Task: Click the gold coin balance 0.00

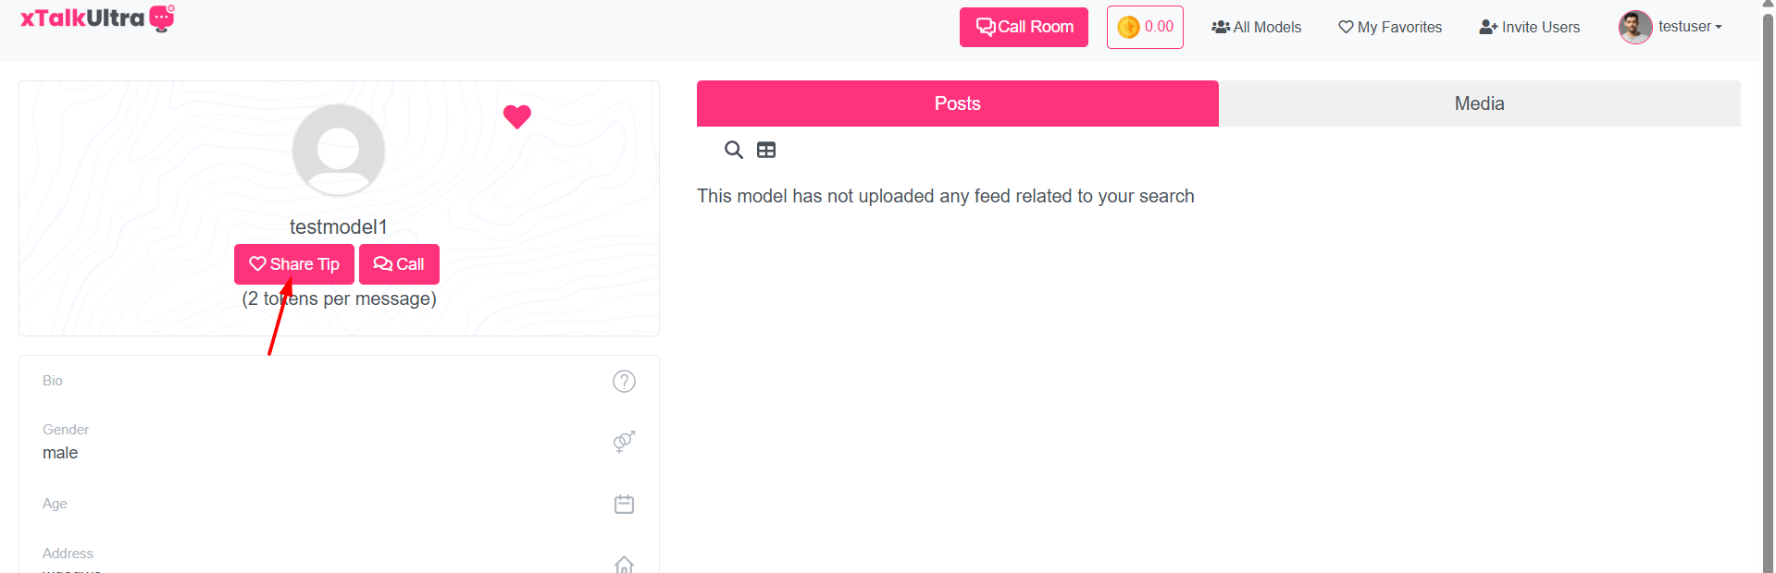Action: [1145, 27]
